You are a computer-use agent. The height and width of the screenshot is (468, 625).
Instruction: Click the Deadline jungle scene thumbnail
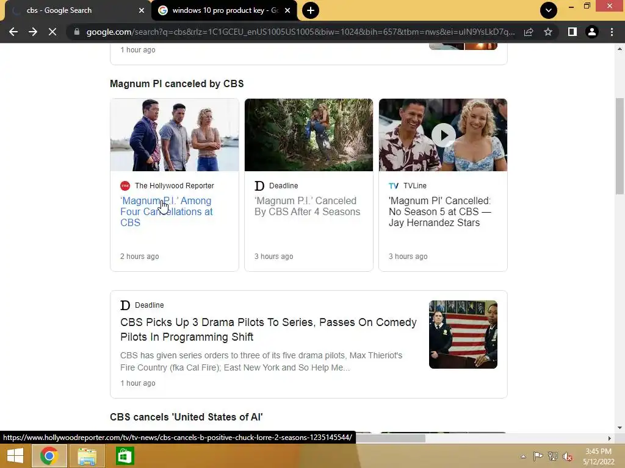(308, 135)
